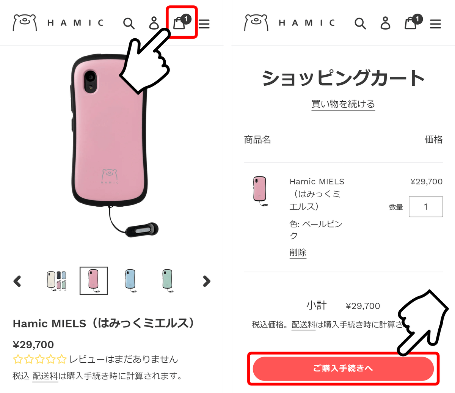The height and width of the screenshot is (393, 455).
Task: Select the pink case thumbnail
Action: tap(94, 281)
